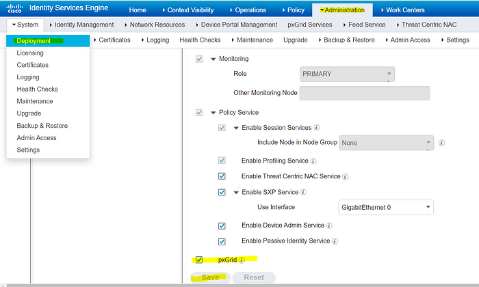Open Include Node in Node Group dropdown
This screenshot has width=479, height=287.
click(x=386, y=143)
